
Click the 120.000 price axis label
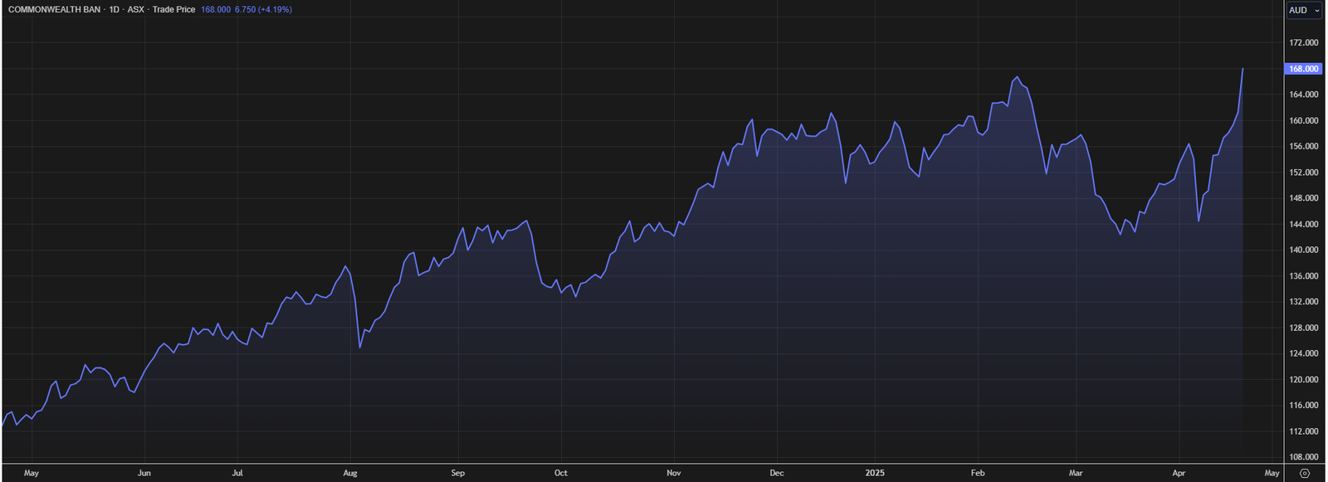coord(1303,380)
